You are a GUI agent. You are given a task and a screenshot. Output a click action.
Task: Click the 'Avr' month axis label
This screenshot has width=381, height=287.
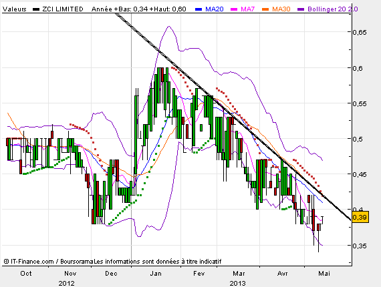(283, 274)
